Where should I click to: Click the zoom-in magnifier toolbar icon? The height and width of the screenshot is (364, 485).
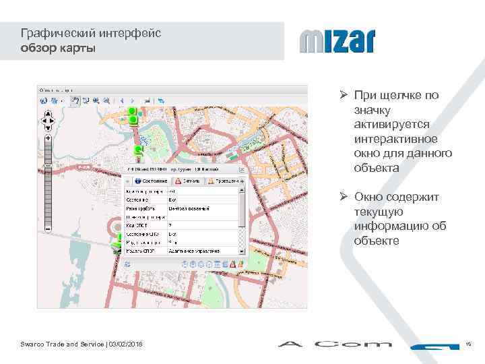point(96,100)
